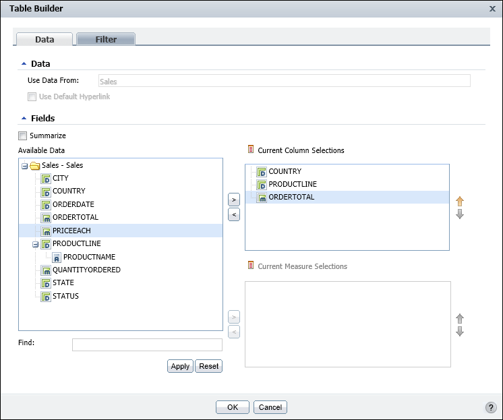The height and width of the screenshot is (420, 503).
Task: Collapse the Data section triangle
Action: pyautogui.click(x=24, y=64)
